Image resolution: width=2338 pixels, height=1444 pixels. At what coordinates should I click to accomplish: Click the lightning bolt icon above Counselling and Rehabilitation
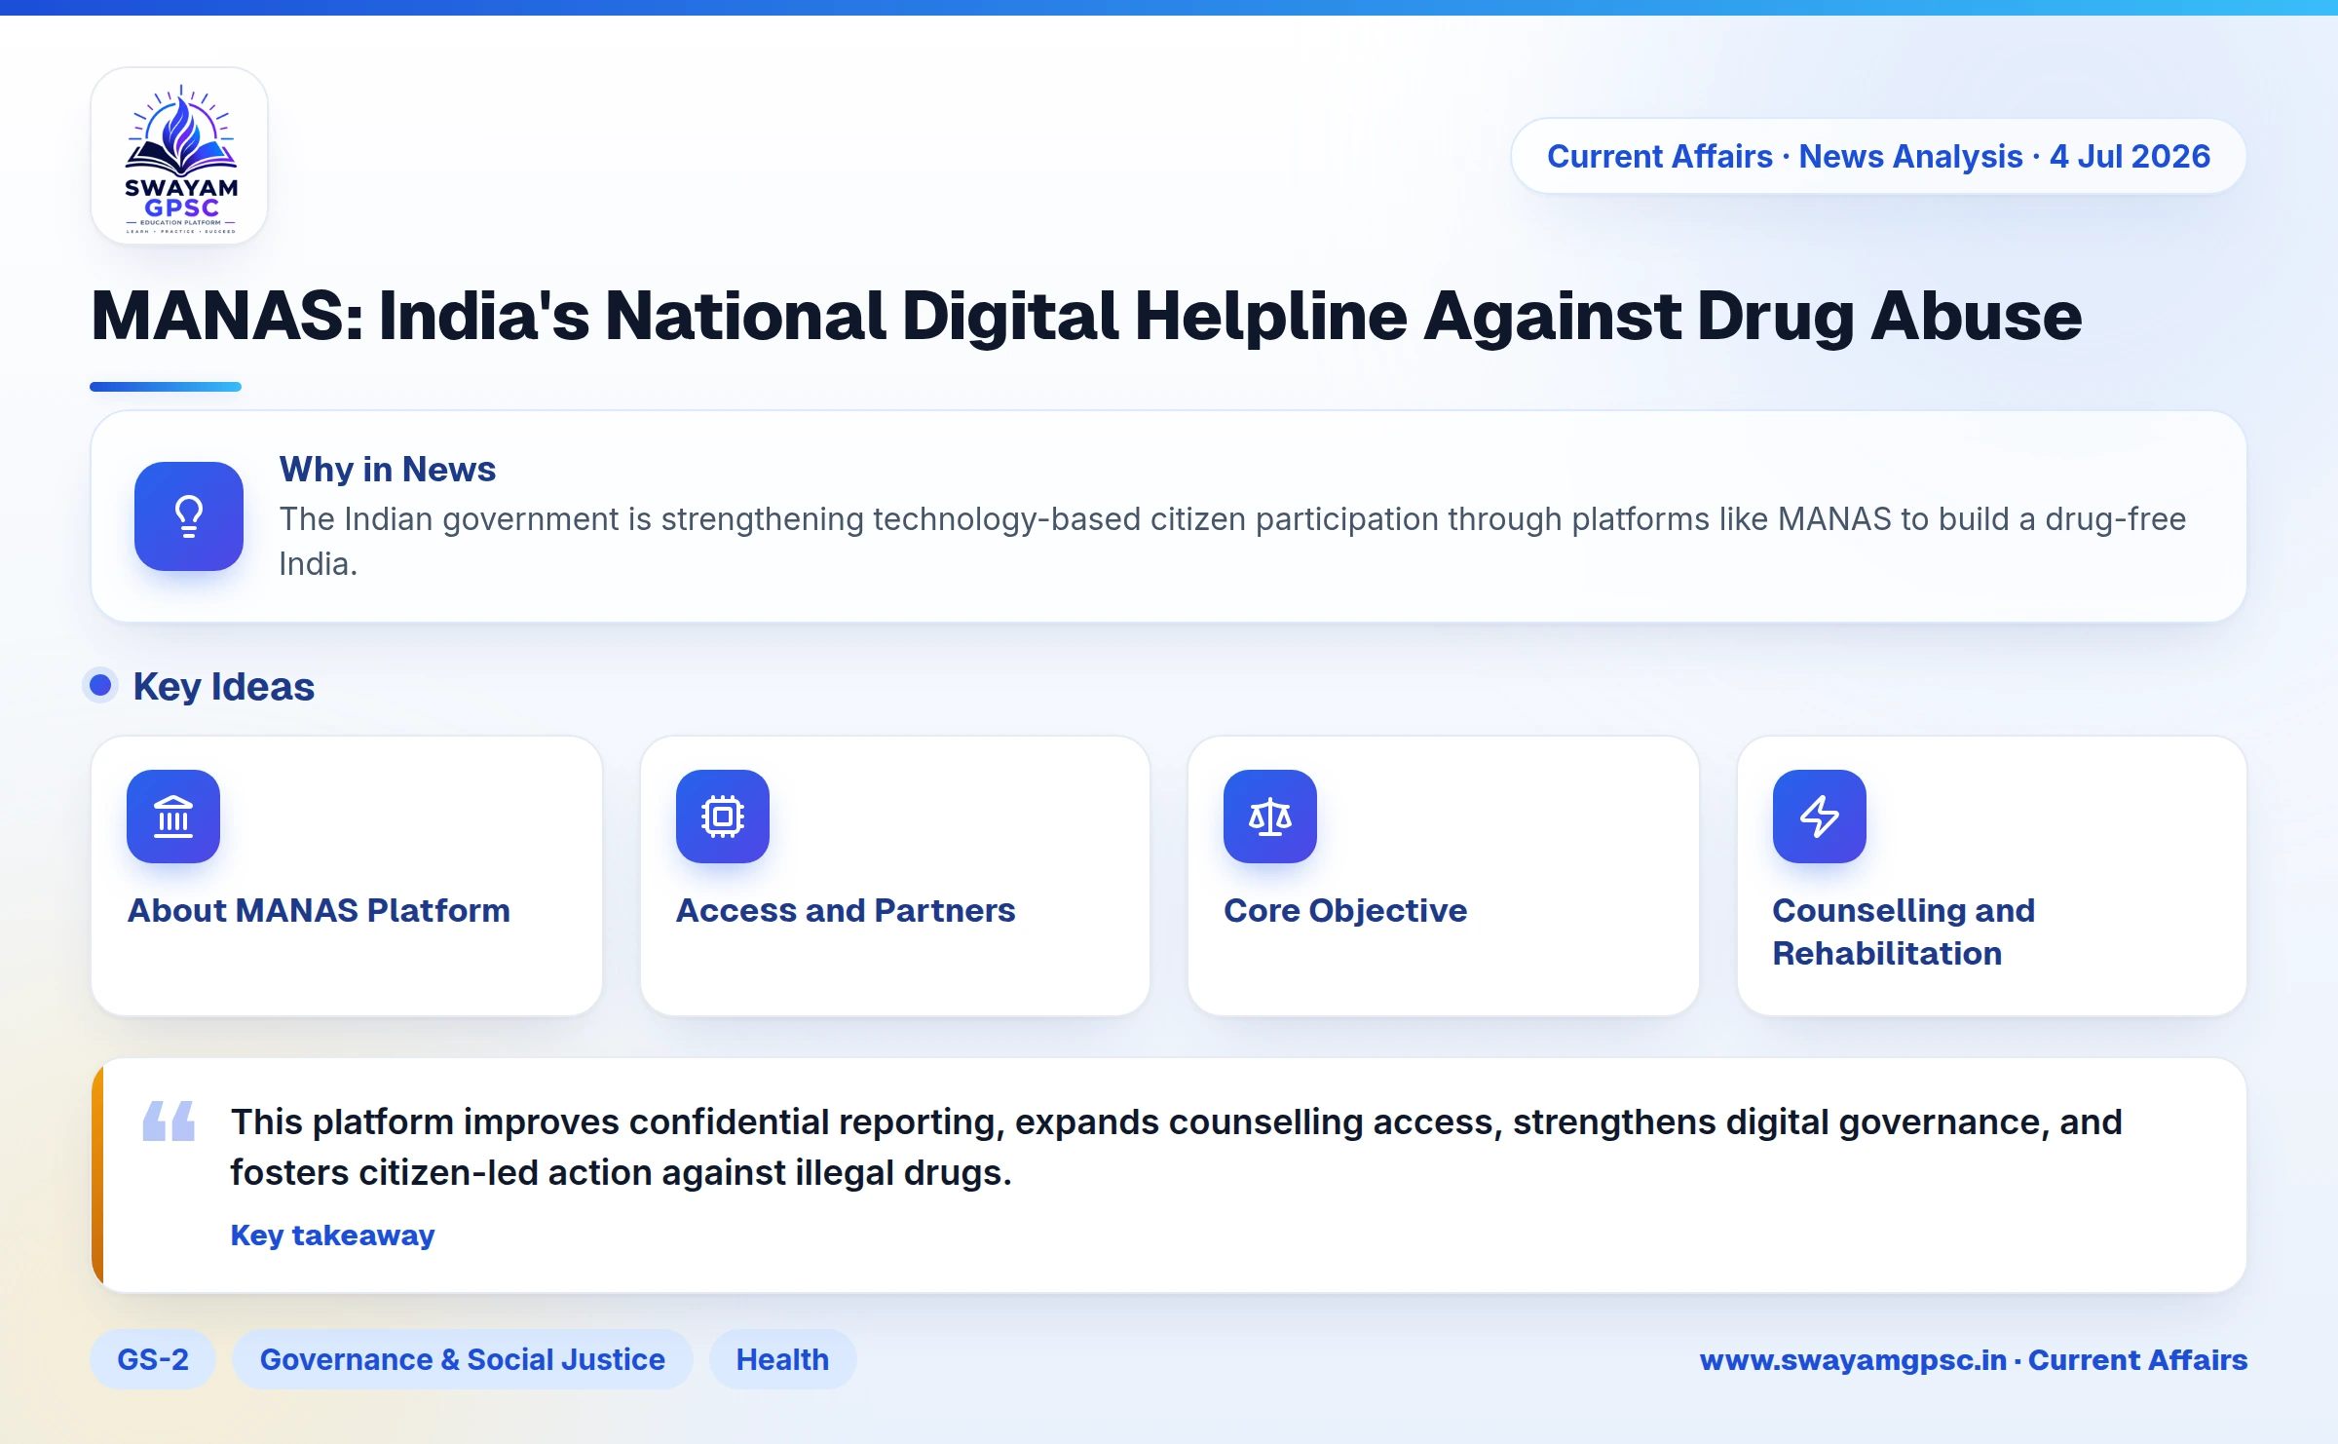pos(1820,817)
